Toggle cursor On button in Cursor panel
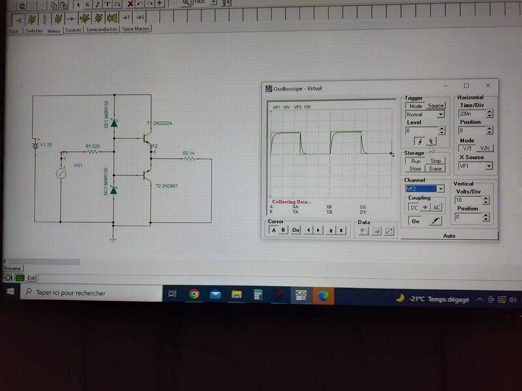This screenshot has width=522, height=391. click(296, 230)
